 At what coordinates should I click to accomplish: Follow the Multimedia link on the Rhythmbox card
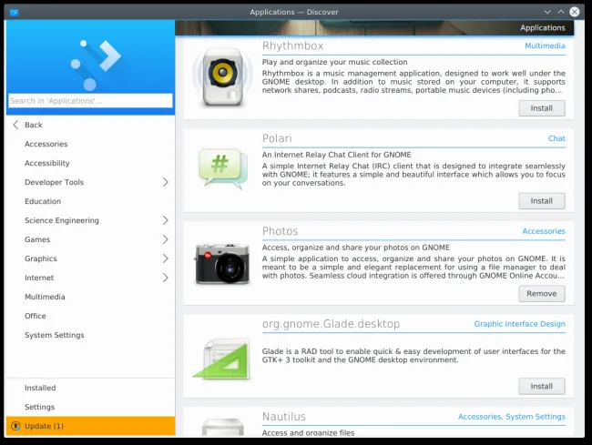click(545, 46)
